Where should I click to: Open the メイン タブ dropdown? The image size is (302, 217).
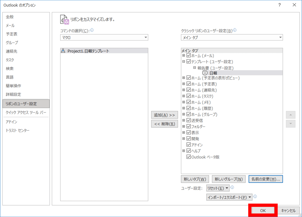[232, 37]
